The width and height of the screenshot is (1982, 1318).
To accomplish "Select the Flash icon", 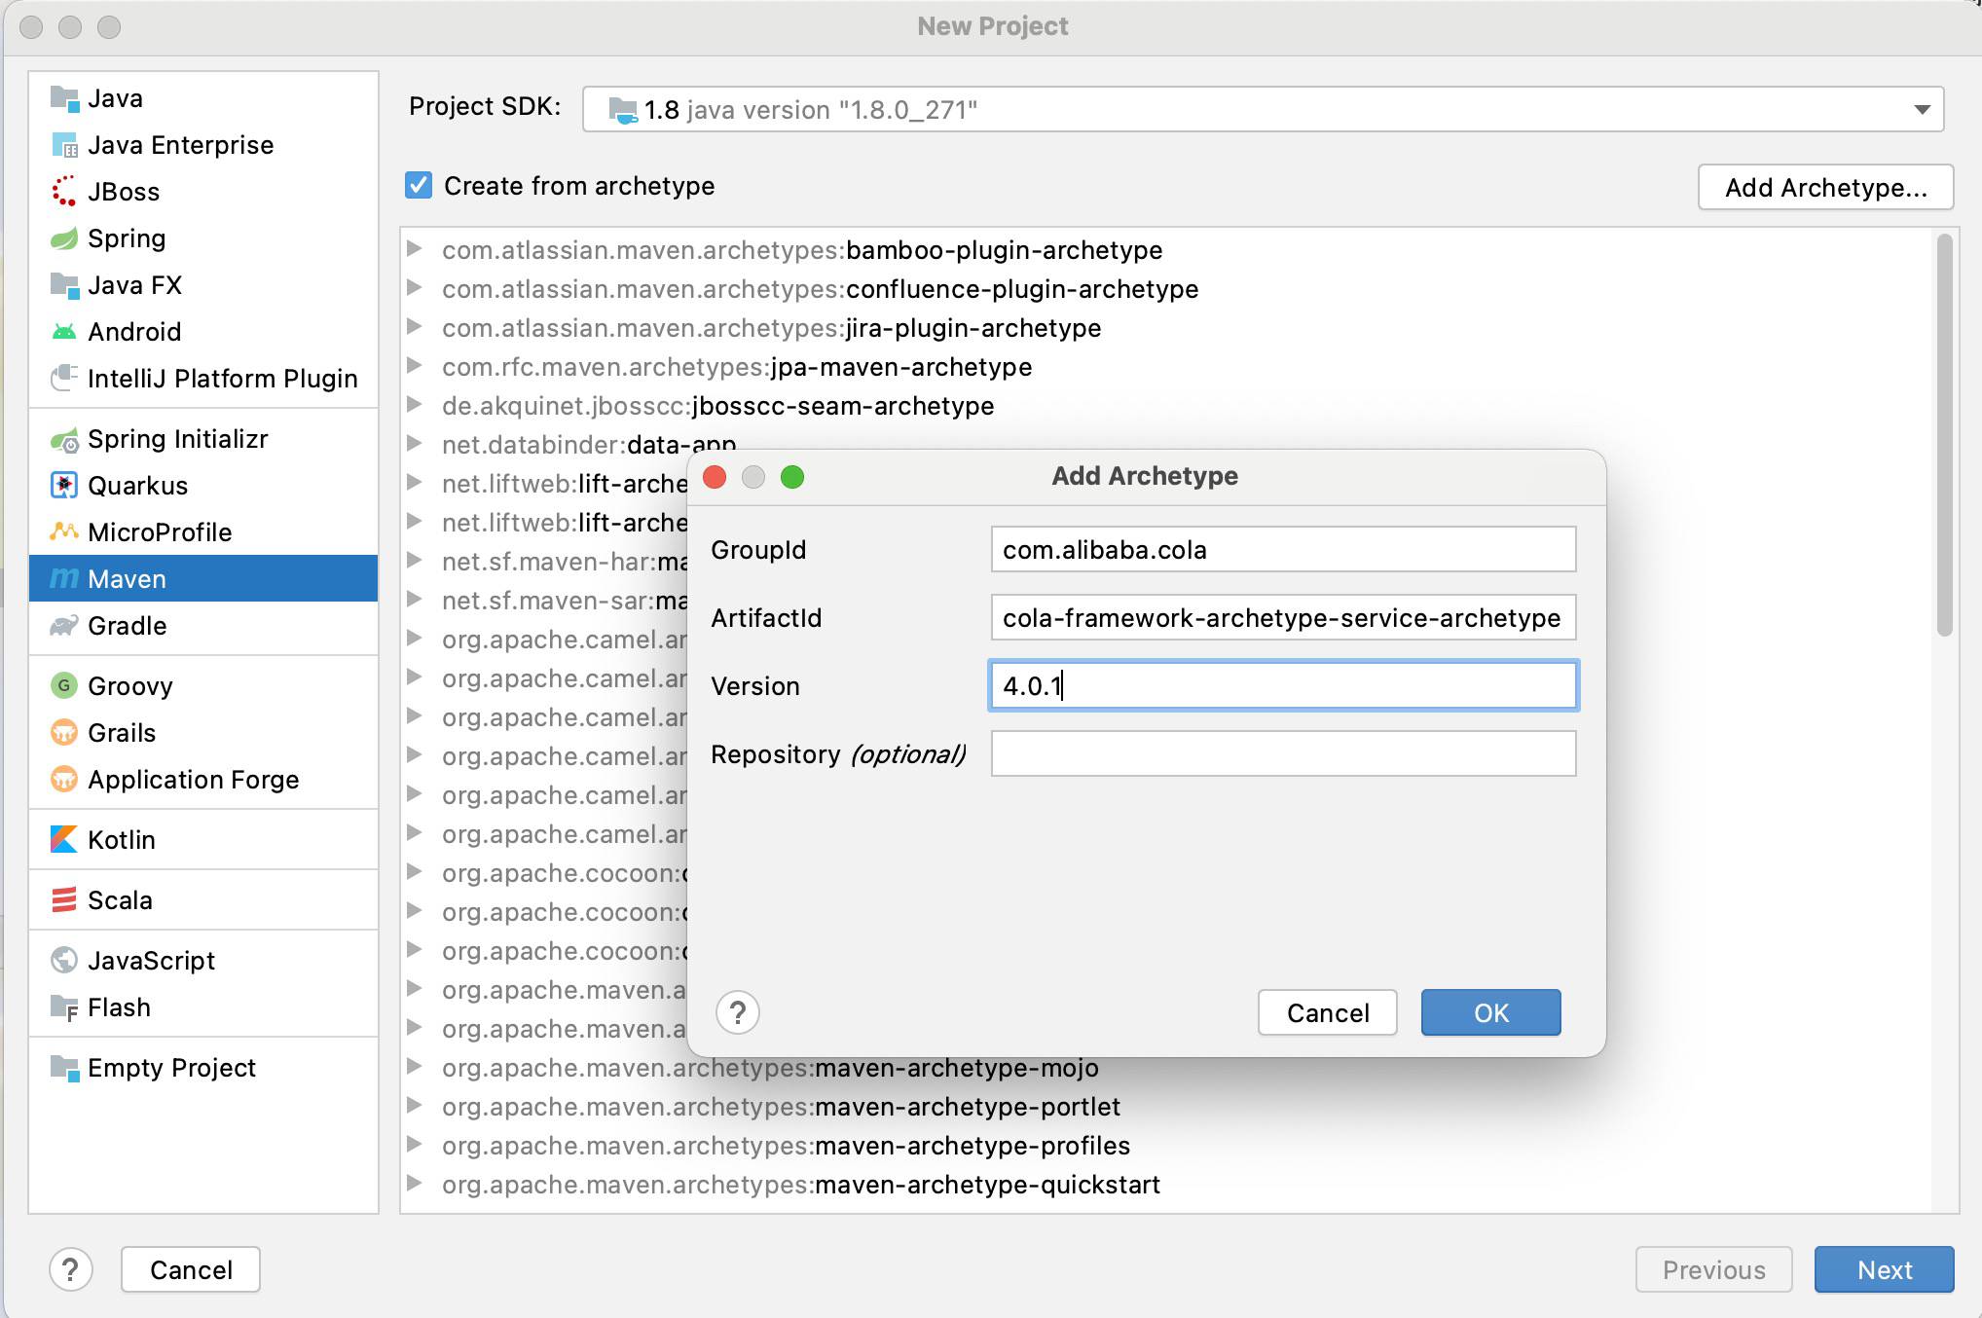I will (64, 1007).
